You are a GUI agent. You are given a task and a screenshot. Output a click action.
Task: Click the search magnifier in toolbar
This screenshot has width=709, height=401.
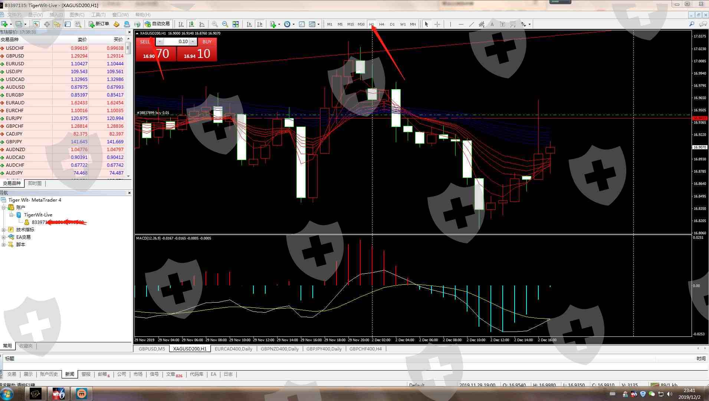click(x=692, y=24)
